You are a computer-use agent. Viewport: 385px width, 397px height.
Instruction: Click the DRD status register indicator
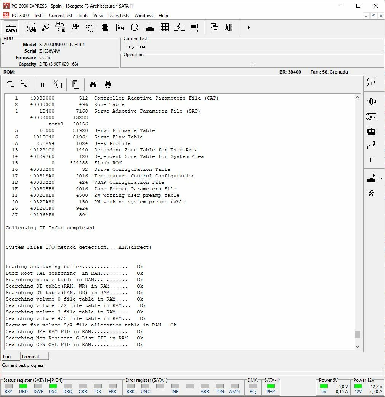pos(23,386)
